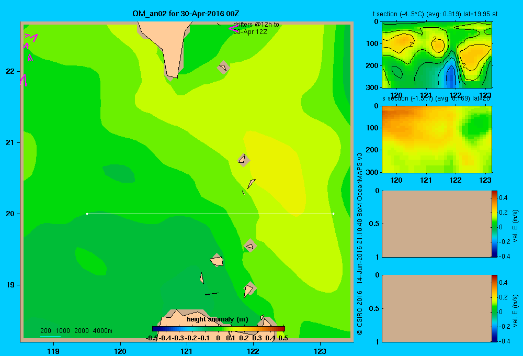Click the vel. E (m/s) label of lower panel
This screenshot has height=356, width=523.
pos(516,310)
